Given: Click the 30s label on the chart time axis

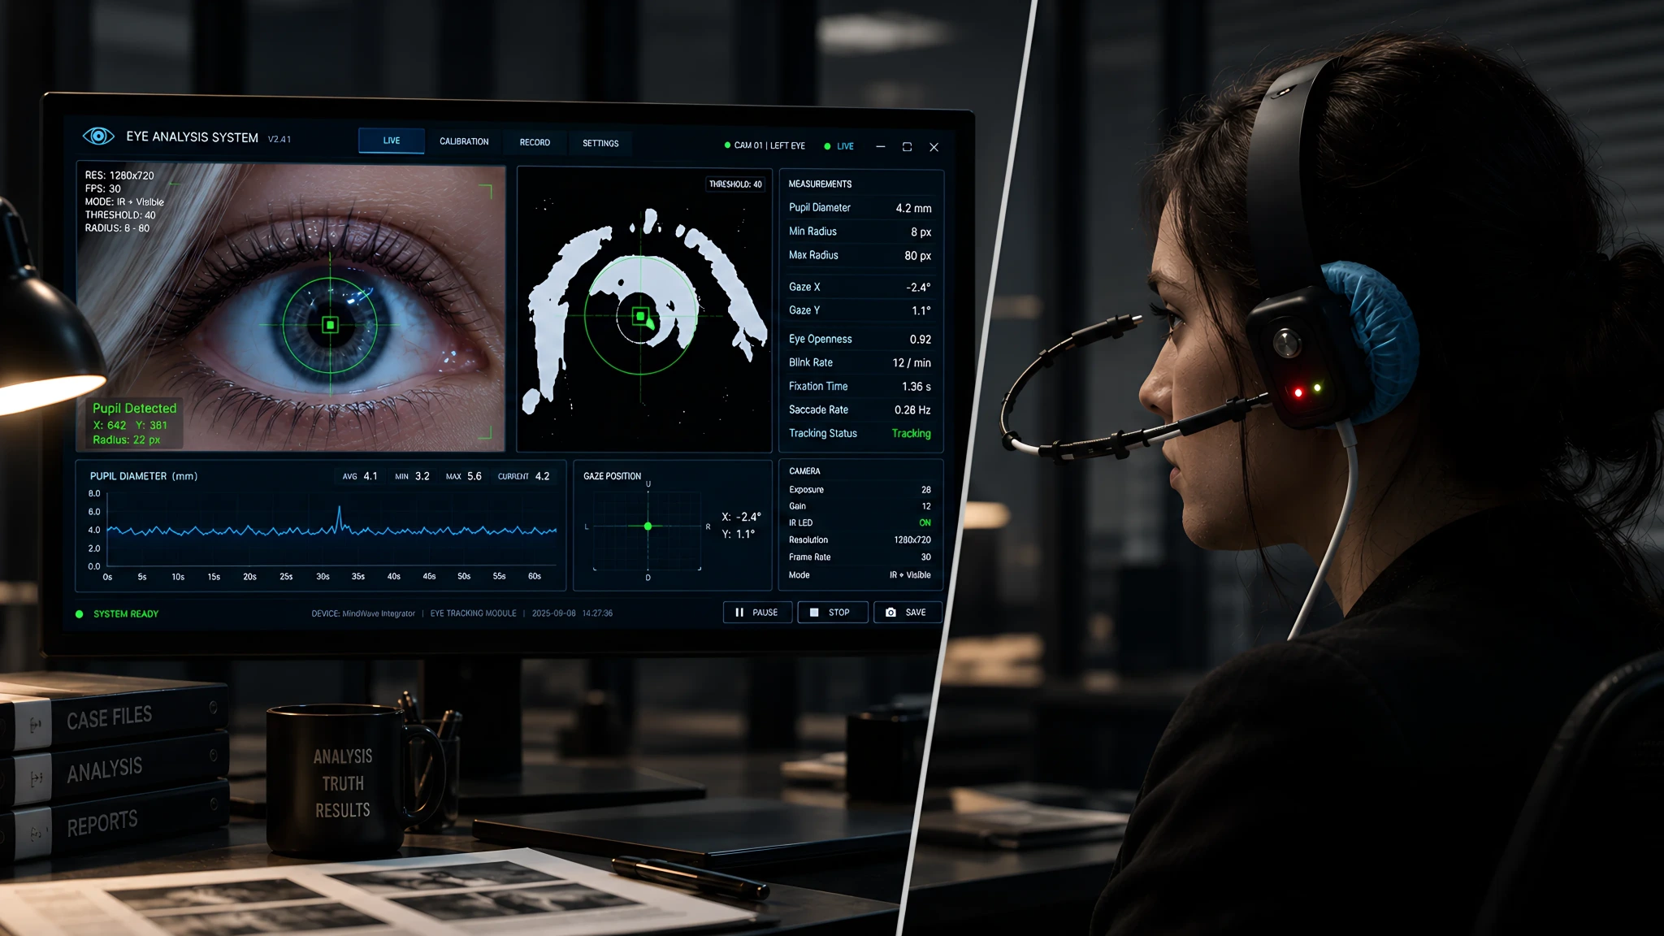Looking at the screenshot, I should click(x=323, y=577).
